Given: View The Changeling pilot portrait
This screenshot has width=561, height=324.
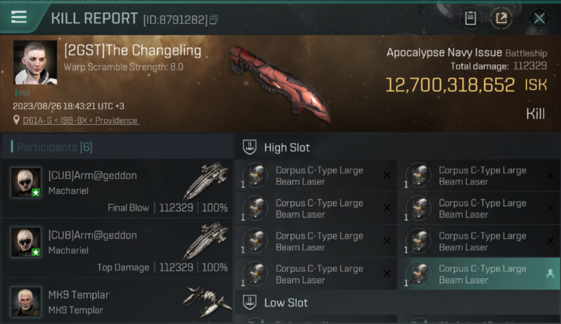Looking at the screenshot, I should (35, 62).
